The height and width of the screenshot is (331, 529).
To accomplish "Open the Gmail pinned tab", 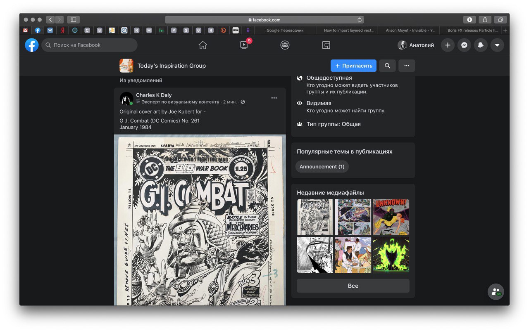I will (x=26, y=30).
